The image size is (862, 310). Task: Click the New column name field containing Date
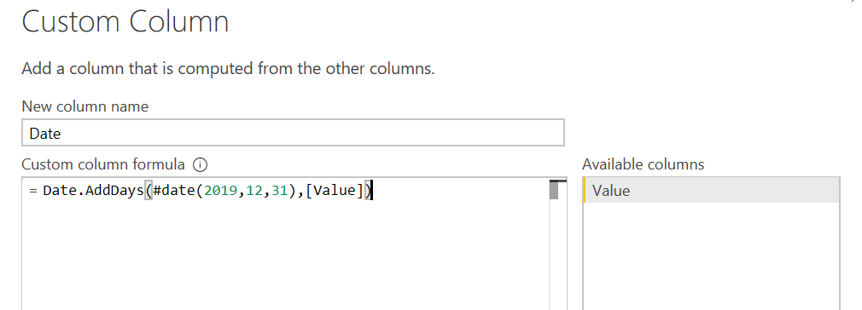click(x=293, y=133)
